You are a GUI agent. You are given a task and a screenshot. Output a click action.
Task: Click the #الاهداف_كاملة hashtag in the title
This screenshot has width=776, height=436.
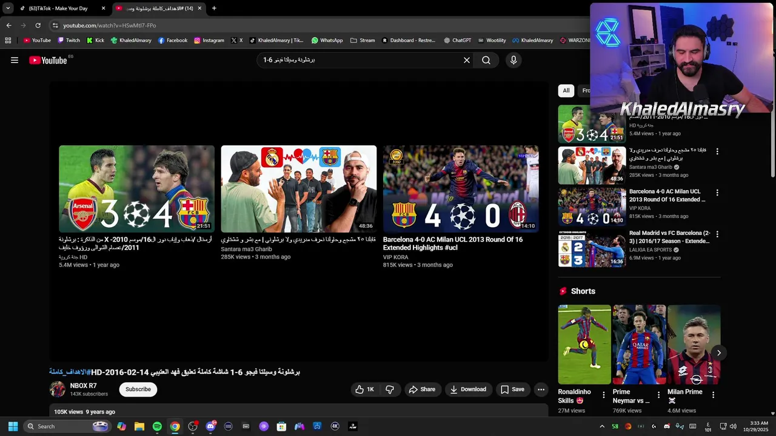pyautogui.click(x=70, y=372)
